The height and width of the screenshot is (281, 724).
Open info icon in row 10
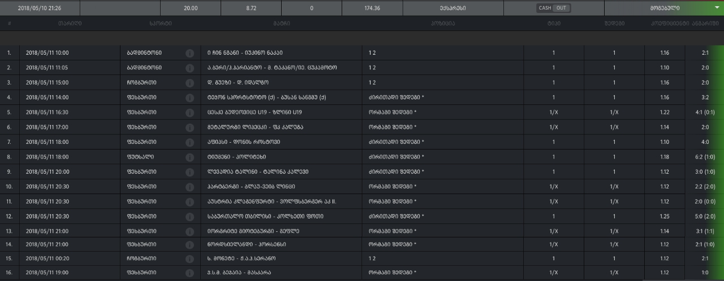[x=189, y=187]
